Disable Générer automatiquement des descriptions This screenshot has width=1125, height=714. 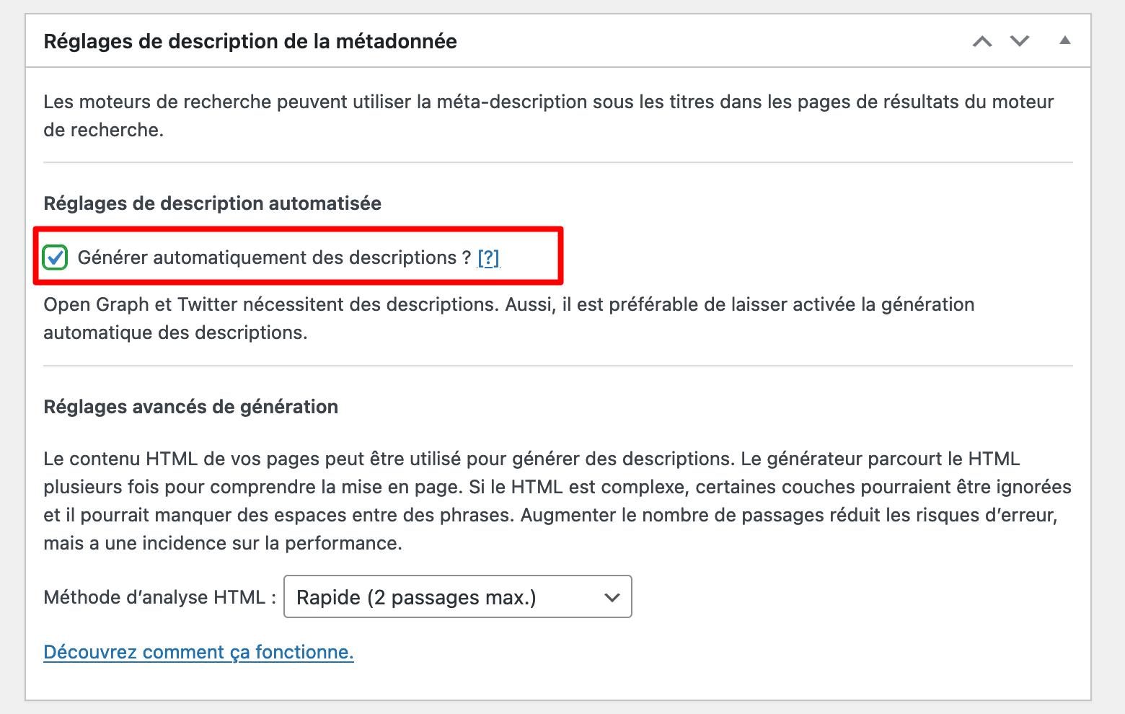pos(55,257)
